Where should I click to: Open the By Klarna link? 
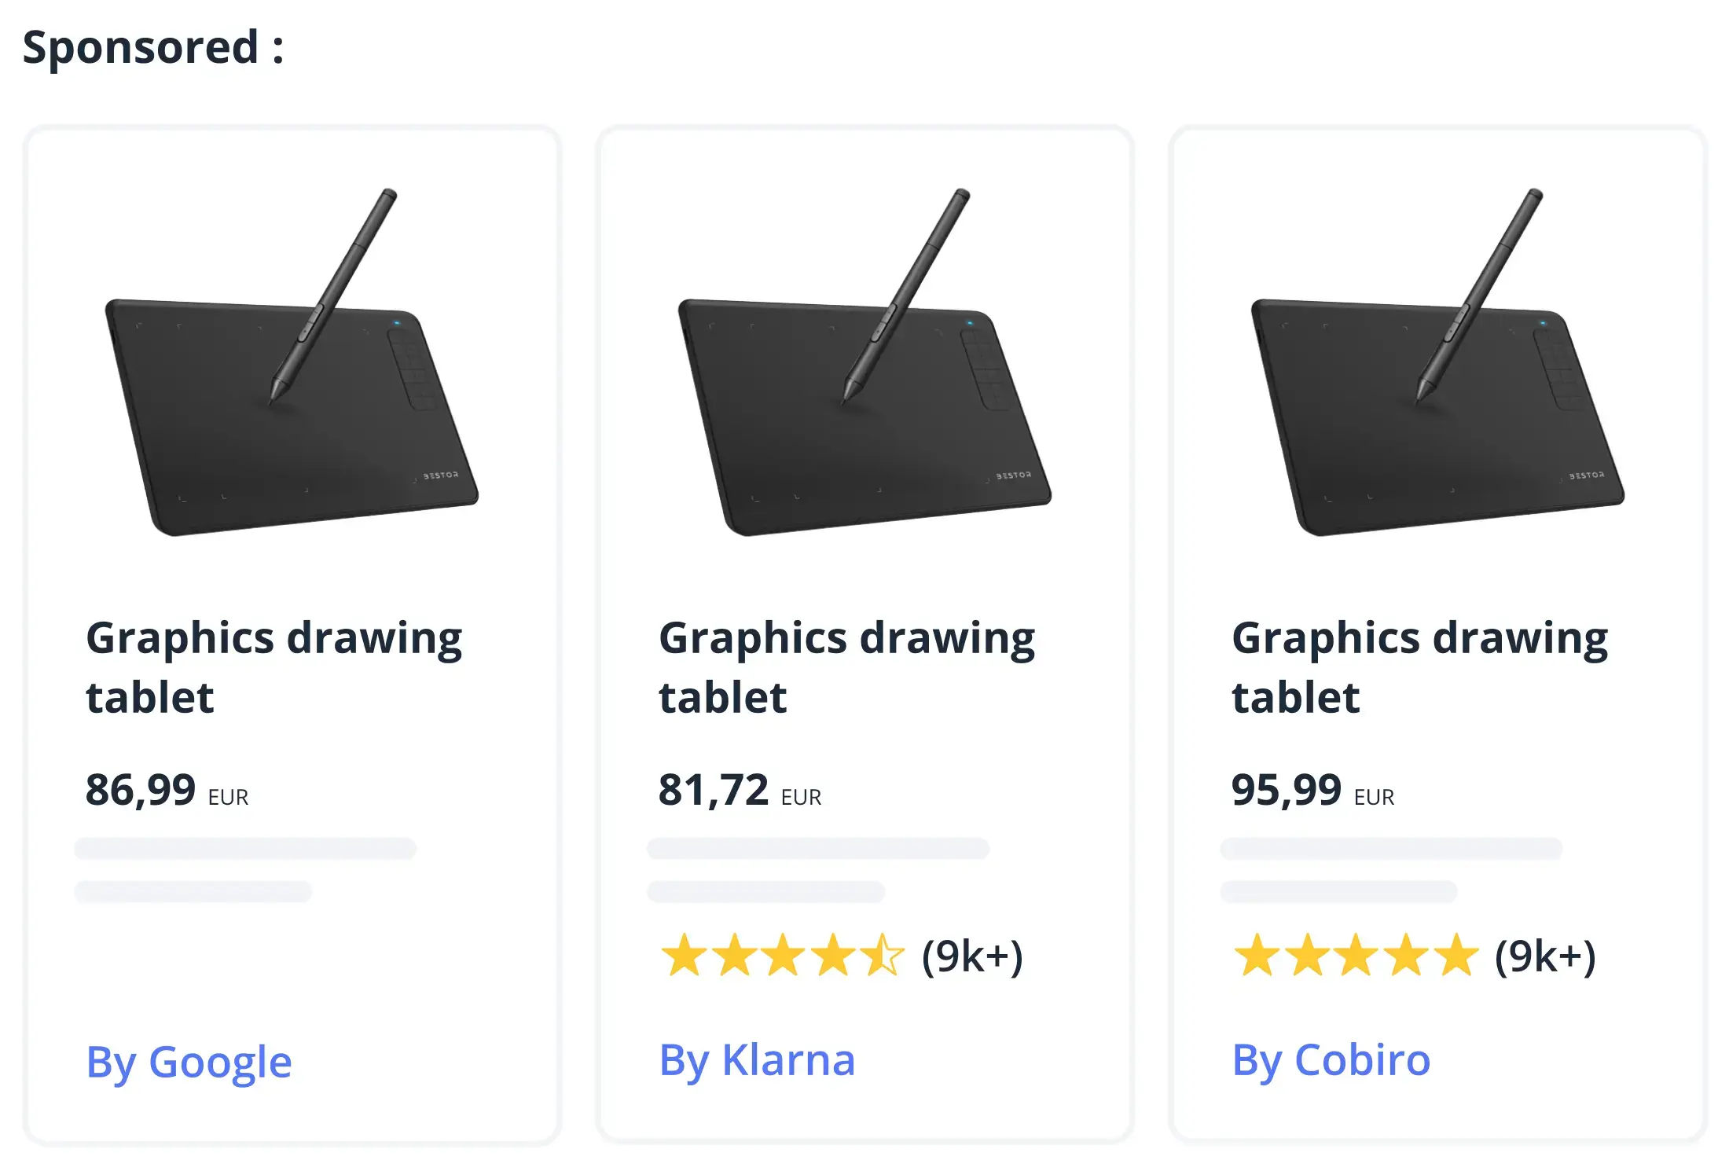[757, 1060]
